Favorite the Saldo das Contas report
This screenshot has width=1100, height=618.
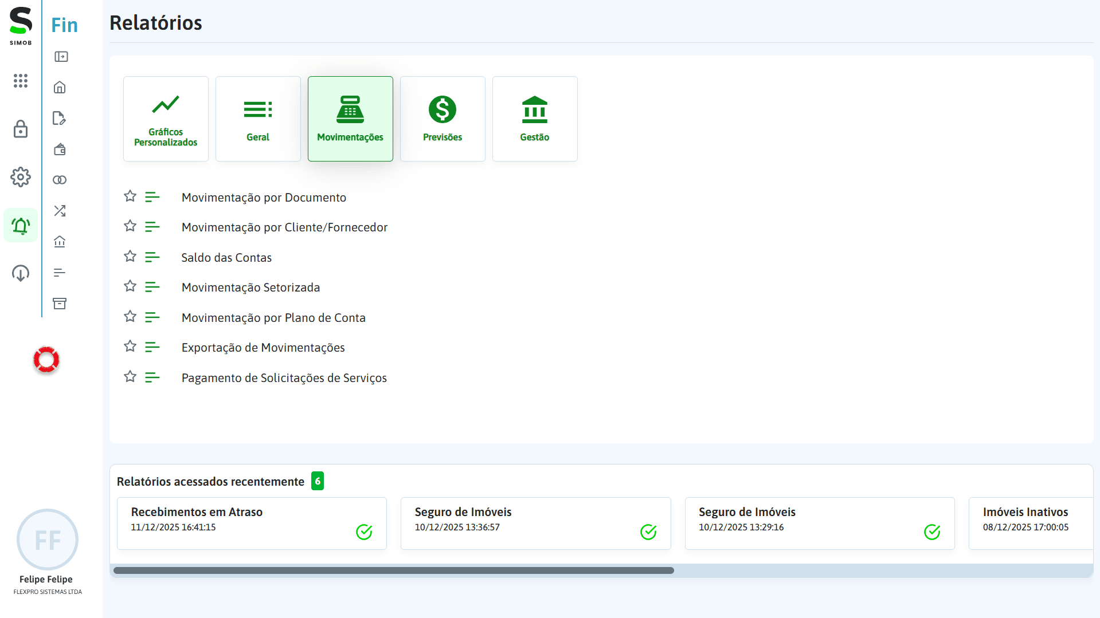tap(130, 256)
